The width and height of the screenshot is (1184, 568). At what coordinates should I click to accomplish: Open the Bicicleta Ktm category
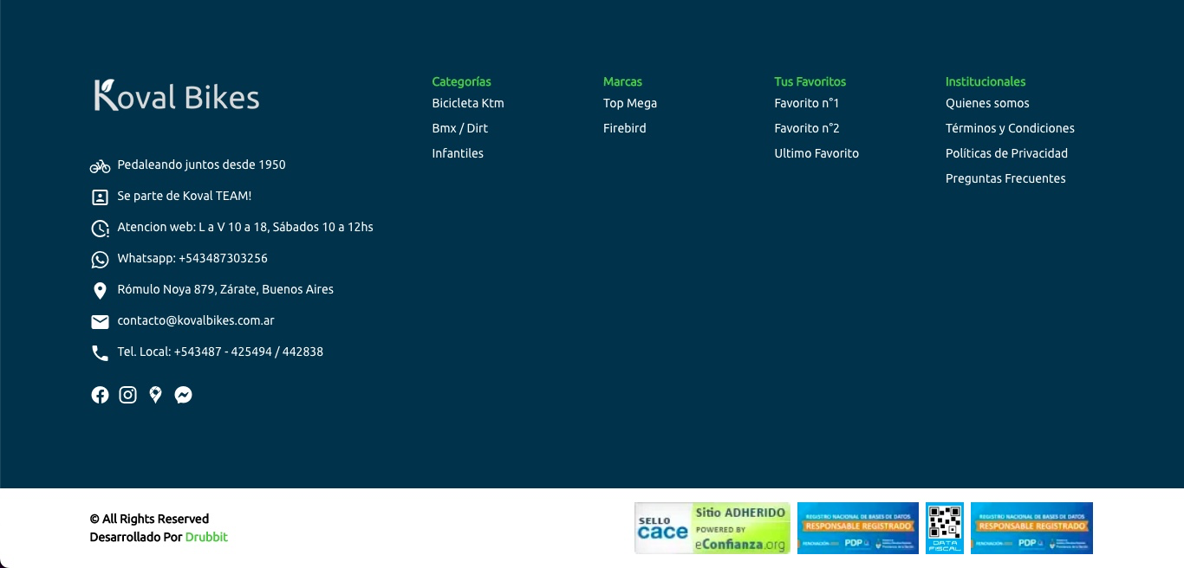[x=467, y=103]
